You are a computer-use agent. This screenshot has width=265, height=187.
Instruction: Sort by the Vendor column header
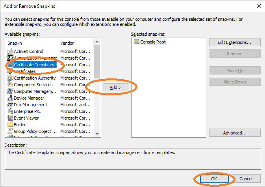76,43
